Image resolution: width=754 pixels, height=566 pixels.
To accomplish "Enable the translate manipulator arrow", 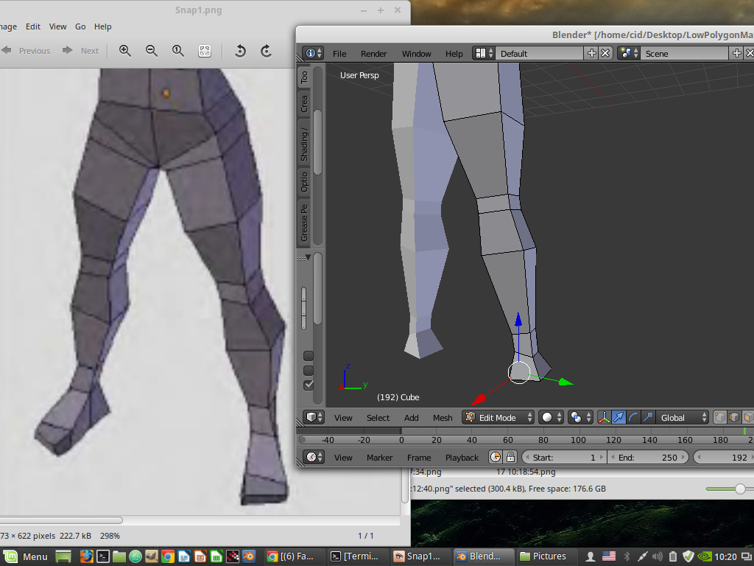I will pyautogui.click(x=619, y=417).
